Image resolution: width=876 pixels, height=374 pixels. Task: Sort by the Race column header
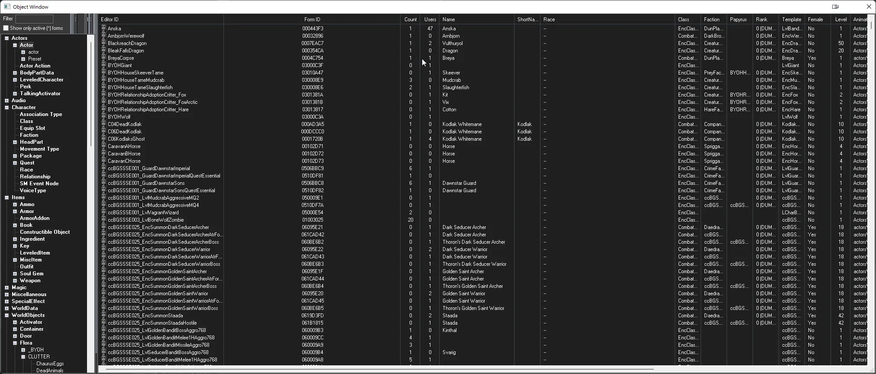(x=608, y=19)
